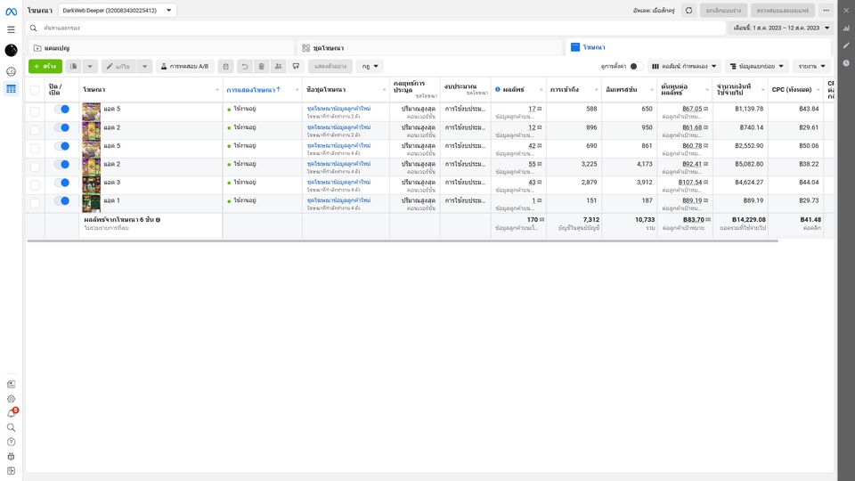Turn off the first แอด 5 ad toggle
The width and height of the screenshot is (855, 481).
[61, 109]
